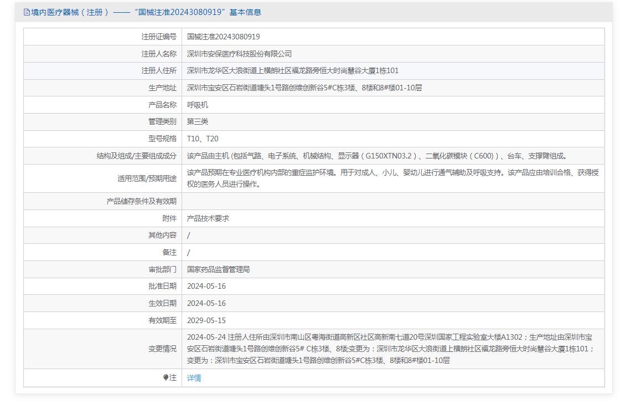Select approval department 国家药品监督管理局
Viewport: 620px width, 409px height.
pos(218,269)
